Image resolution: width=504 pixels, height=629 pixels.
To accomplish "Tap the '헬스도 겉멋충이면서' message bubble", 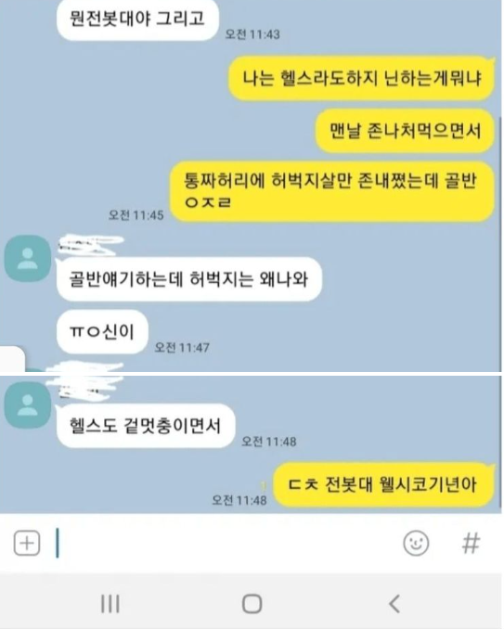I will [x=146, y=426].
